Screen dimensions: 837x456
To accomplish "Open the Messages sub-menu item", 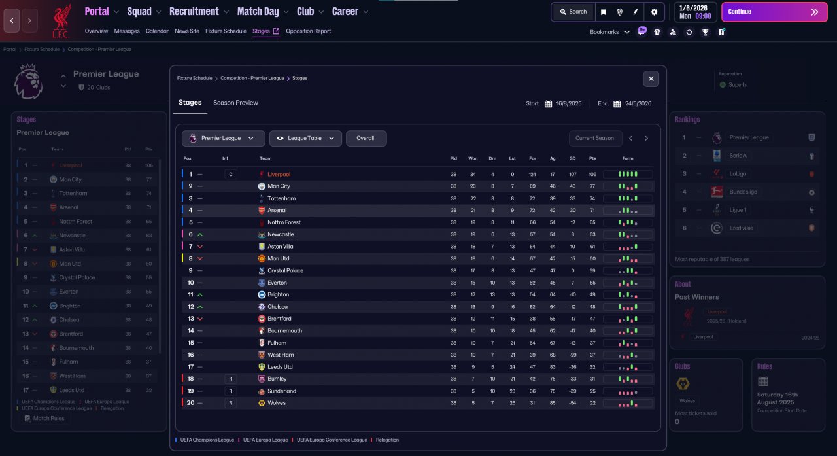I will click(127, 31).
